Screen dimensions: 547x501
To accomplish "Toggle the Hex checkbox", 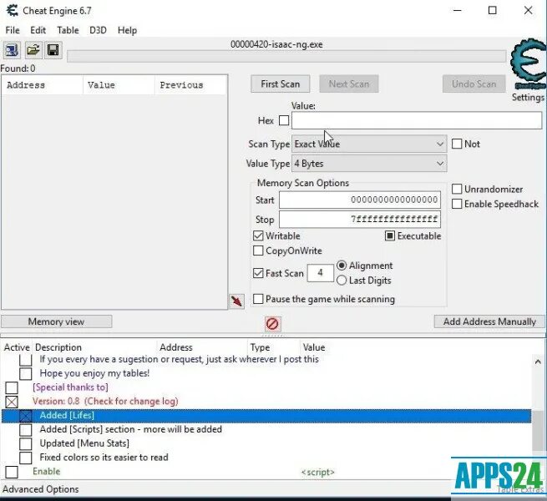I will tap(284, 121).
